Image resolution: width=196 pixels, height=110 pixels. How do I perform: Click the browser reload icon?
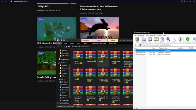[x=6, y=1]
